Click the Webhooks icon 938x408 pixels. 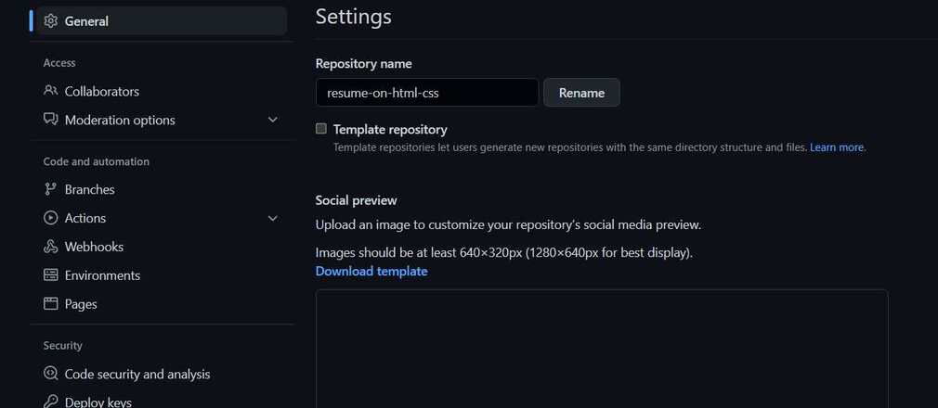(x=51, y=247)
